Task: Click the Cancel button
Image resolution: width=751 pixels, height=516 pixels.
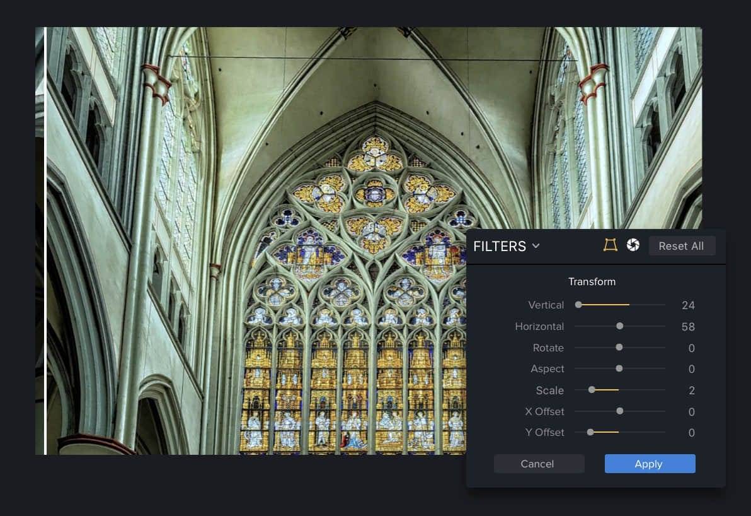Action: (539, 464)
